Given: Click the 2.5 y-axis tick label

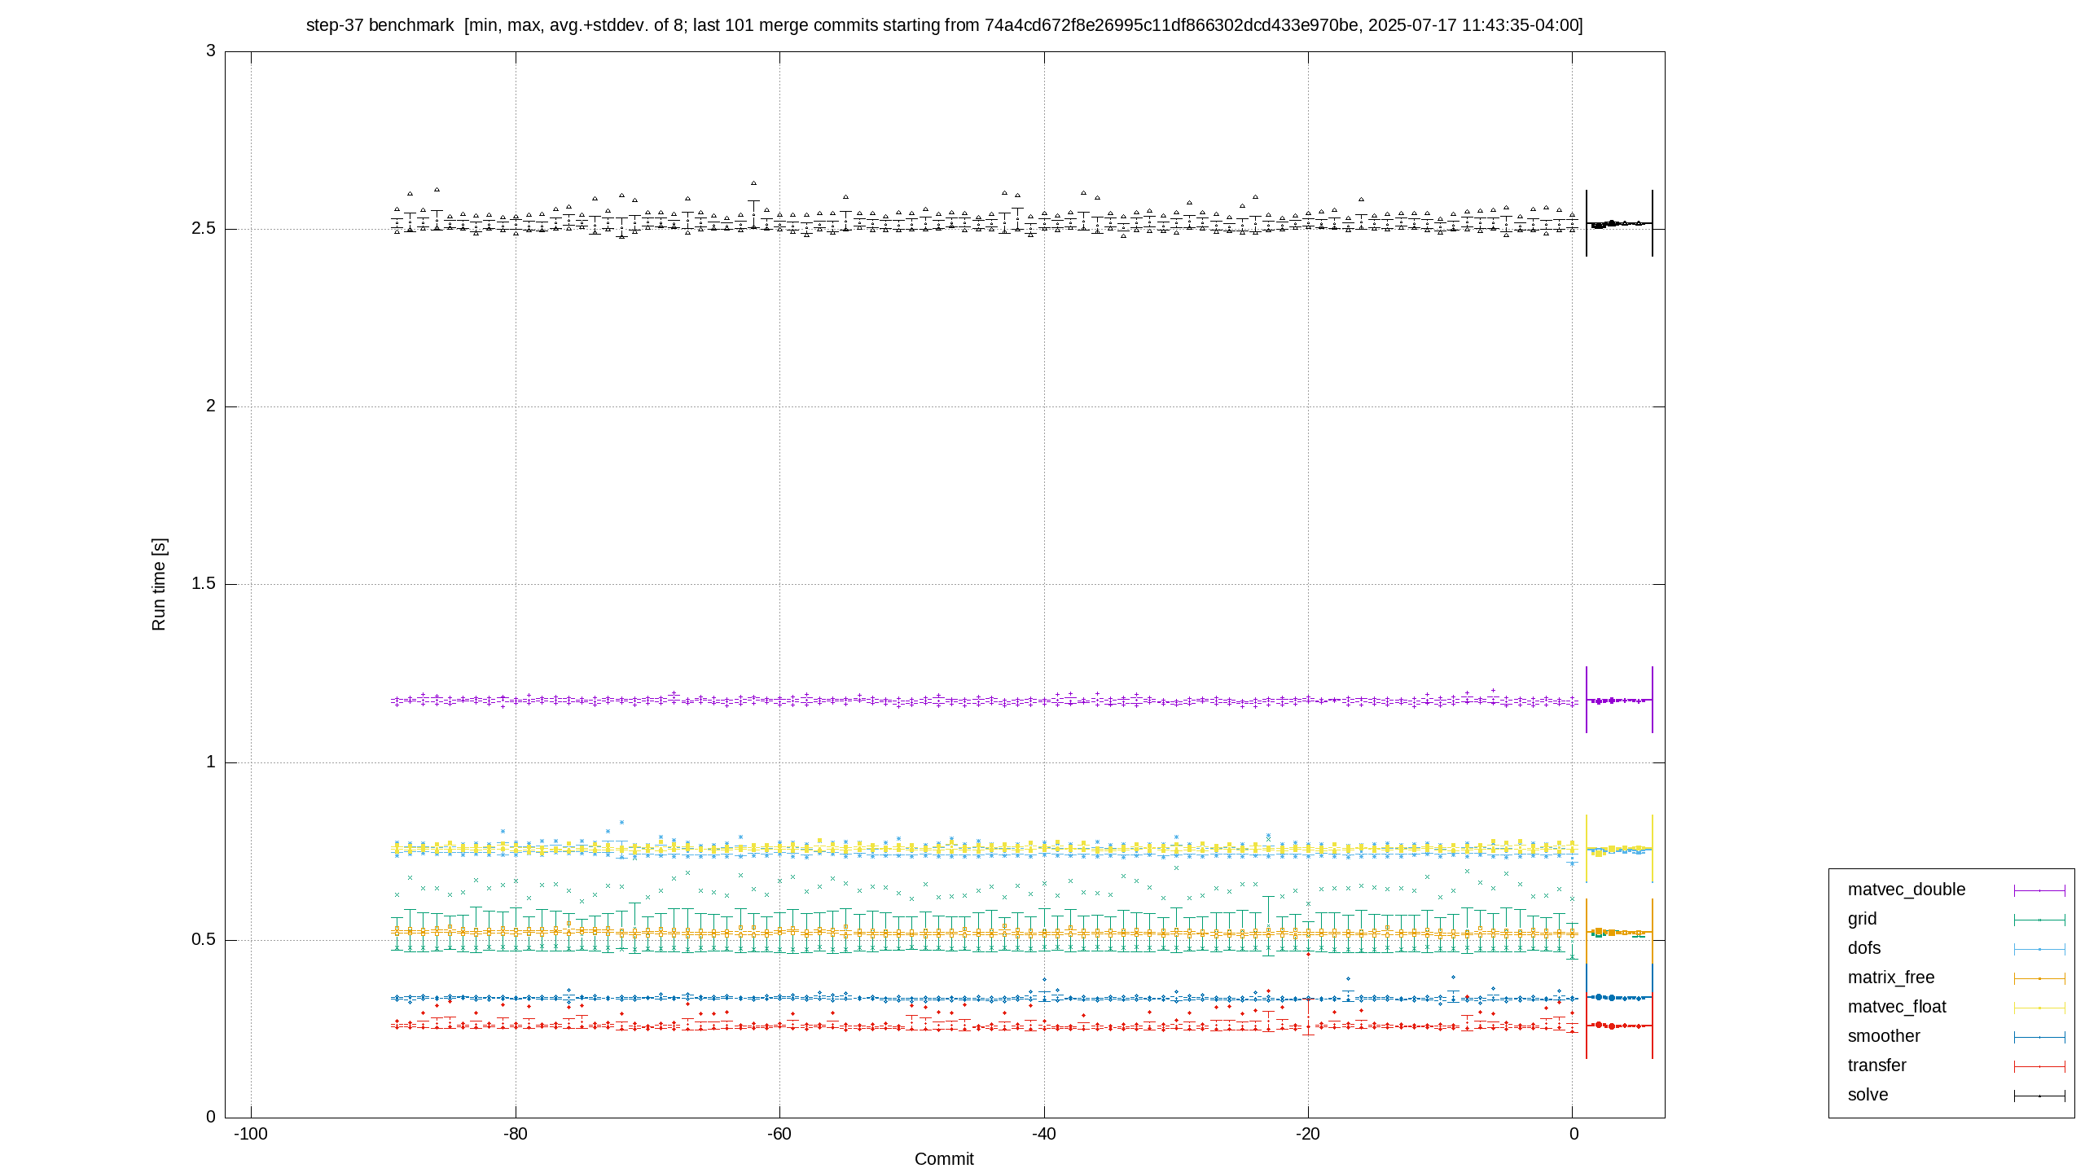Looking at the screenshot, I should point(204,228).
